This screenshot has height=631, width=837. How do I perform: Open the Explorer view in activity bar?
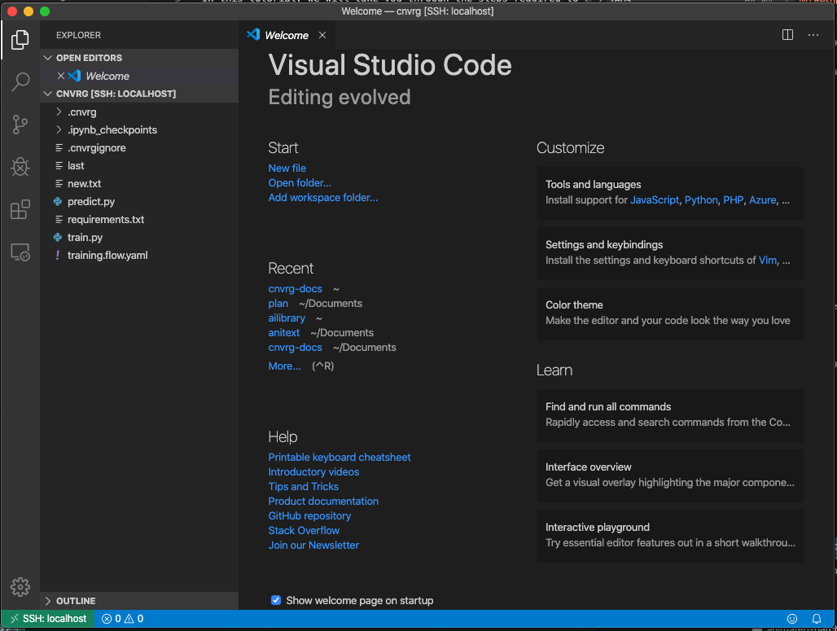pos(20,40)
